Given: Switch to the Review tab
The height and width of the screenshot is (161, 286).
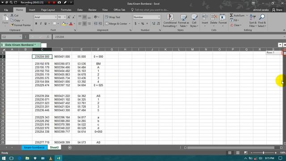Looking at the screenshot, I should [x=93, y=10].
